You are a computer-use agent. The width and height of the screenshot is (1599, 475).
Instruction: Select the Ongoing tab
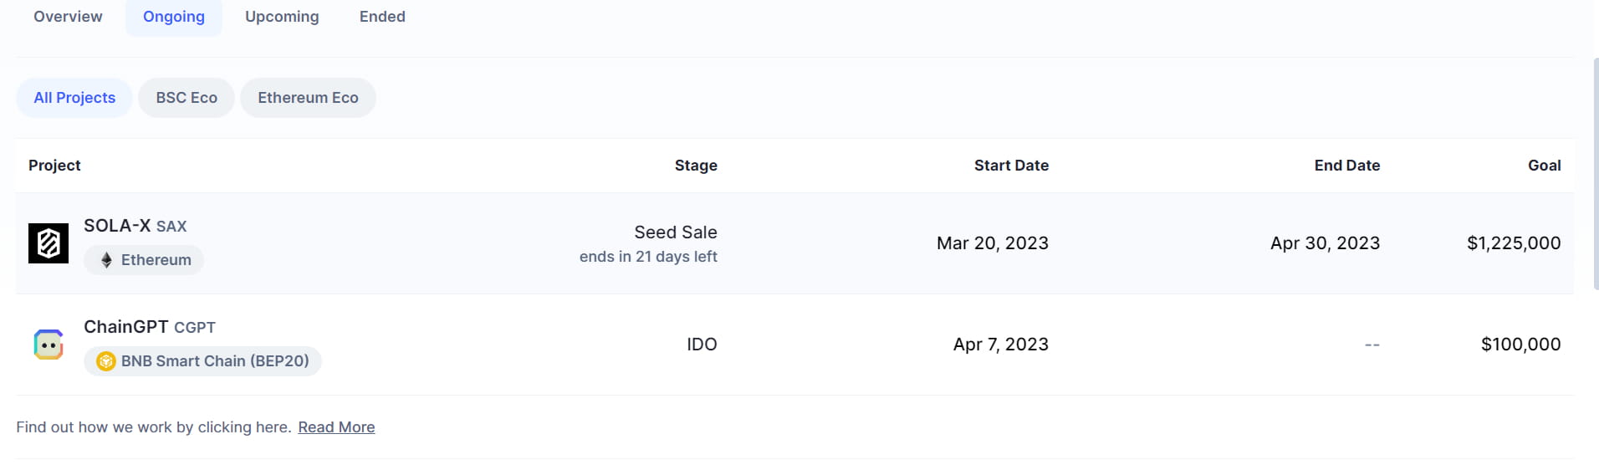point(174,17)
